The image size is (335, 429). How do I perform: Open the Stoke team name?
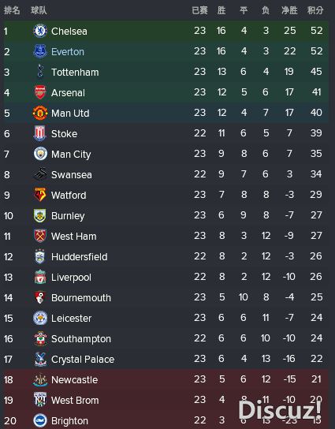(x=65, y=134)
